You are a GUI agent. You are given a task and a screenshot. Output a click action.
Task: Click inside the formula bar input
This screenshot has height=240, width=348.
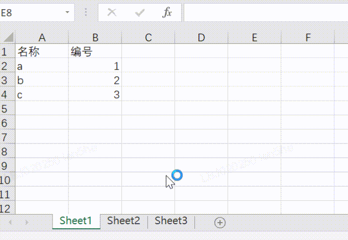265,13
